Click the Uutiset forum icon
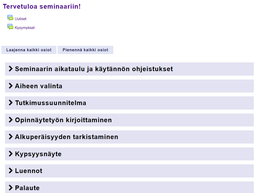 pyautogui.click(x=10, y=18)
